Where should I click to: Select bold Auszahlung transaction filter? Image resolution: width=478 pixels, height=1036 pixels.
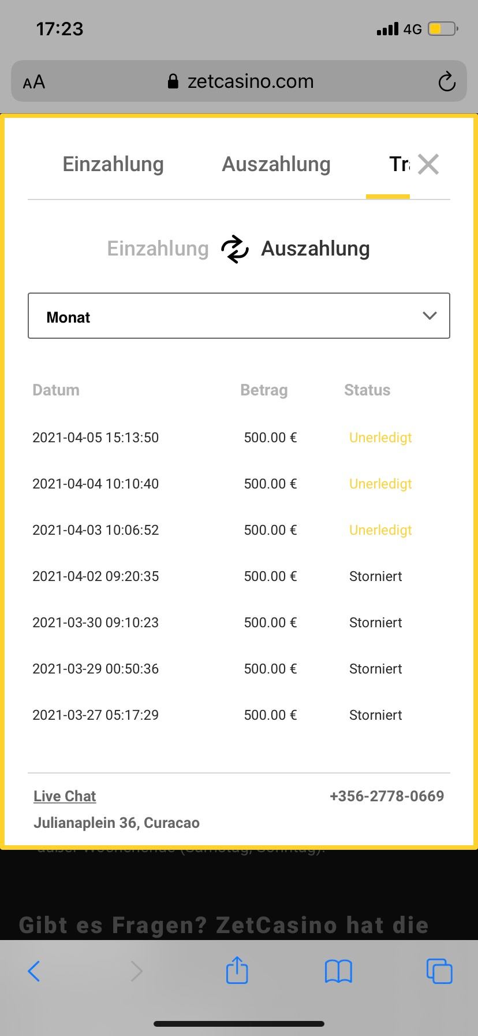[x=315, y=249]
